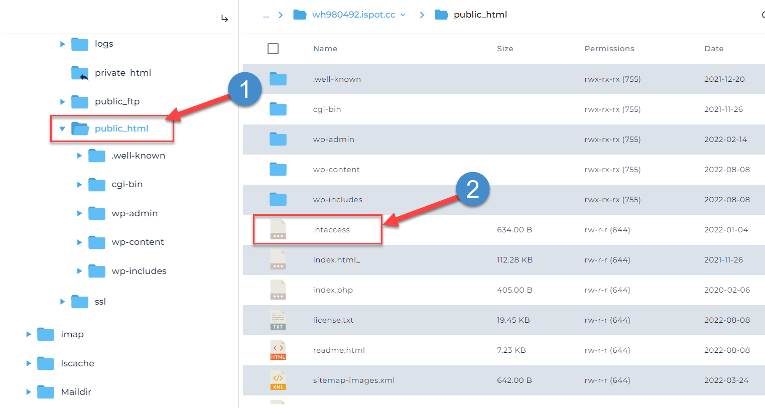The image size is (765, 408).
Task: Click the .htaccess file icon
Action: (278, 230)
